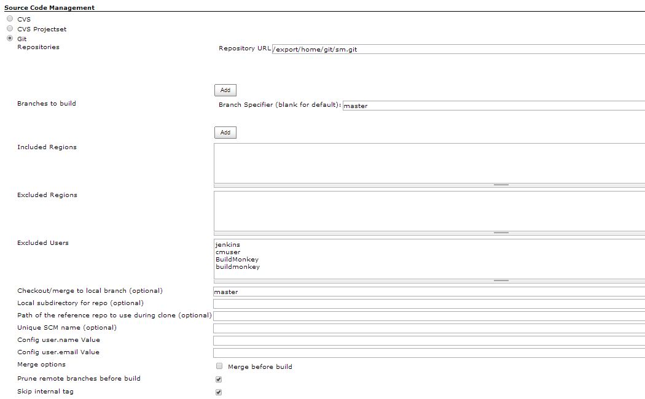645x399 pixels.
Task: Click the Branch Specifier field
Action: pyautogui.click(x=493, y=106)
